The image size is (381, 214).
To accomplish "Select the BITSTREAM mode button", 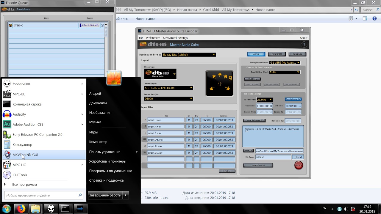I will [x=277, y=54].
